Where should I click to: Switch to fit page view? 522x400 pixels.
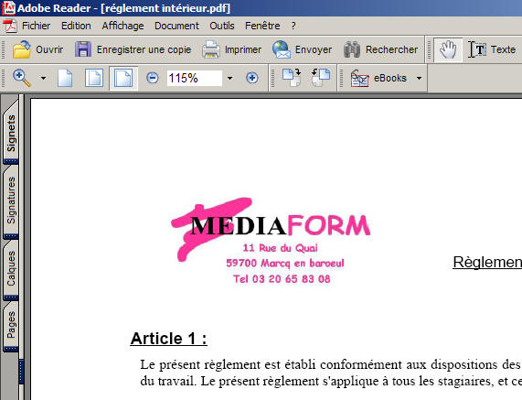point(94,78)
